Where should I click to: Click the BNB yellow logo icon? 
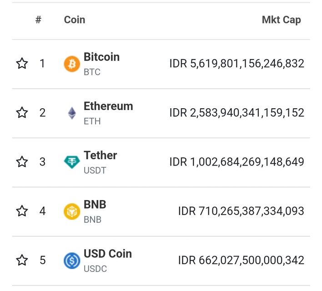[x=72, y=211]
